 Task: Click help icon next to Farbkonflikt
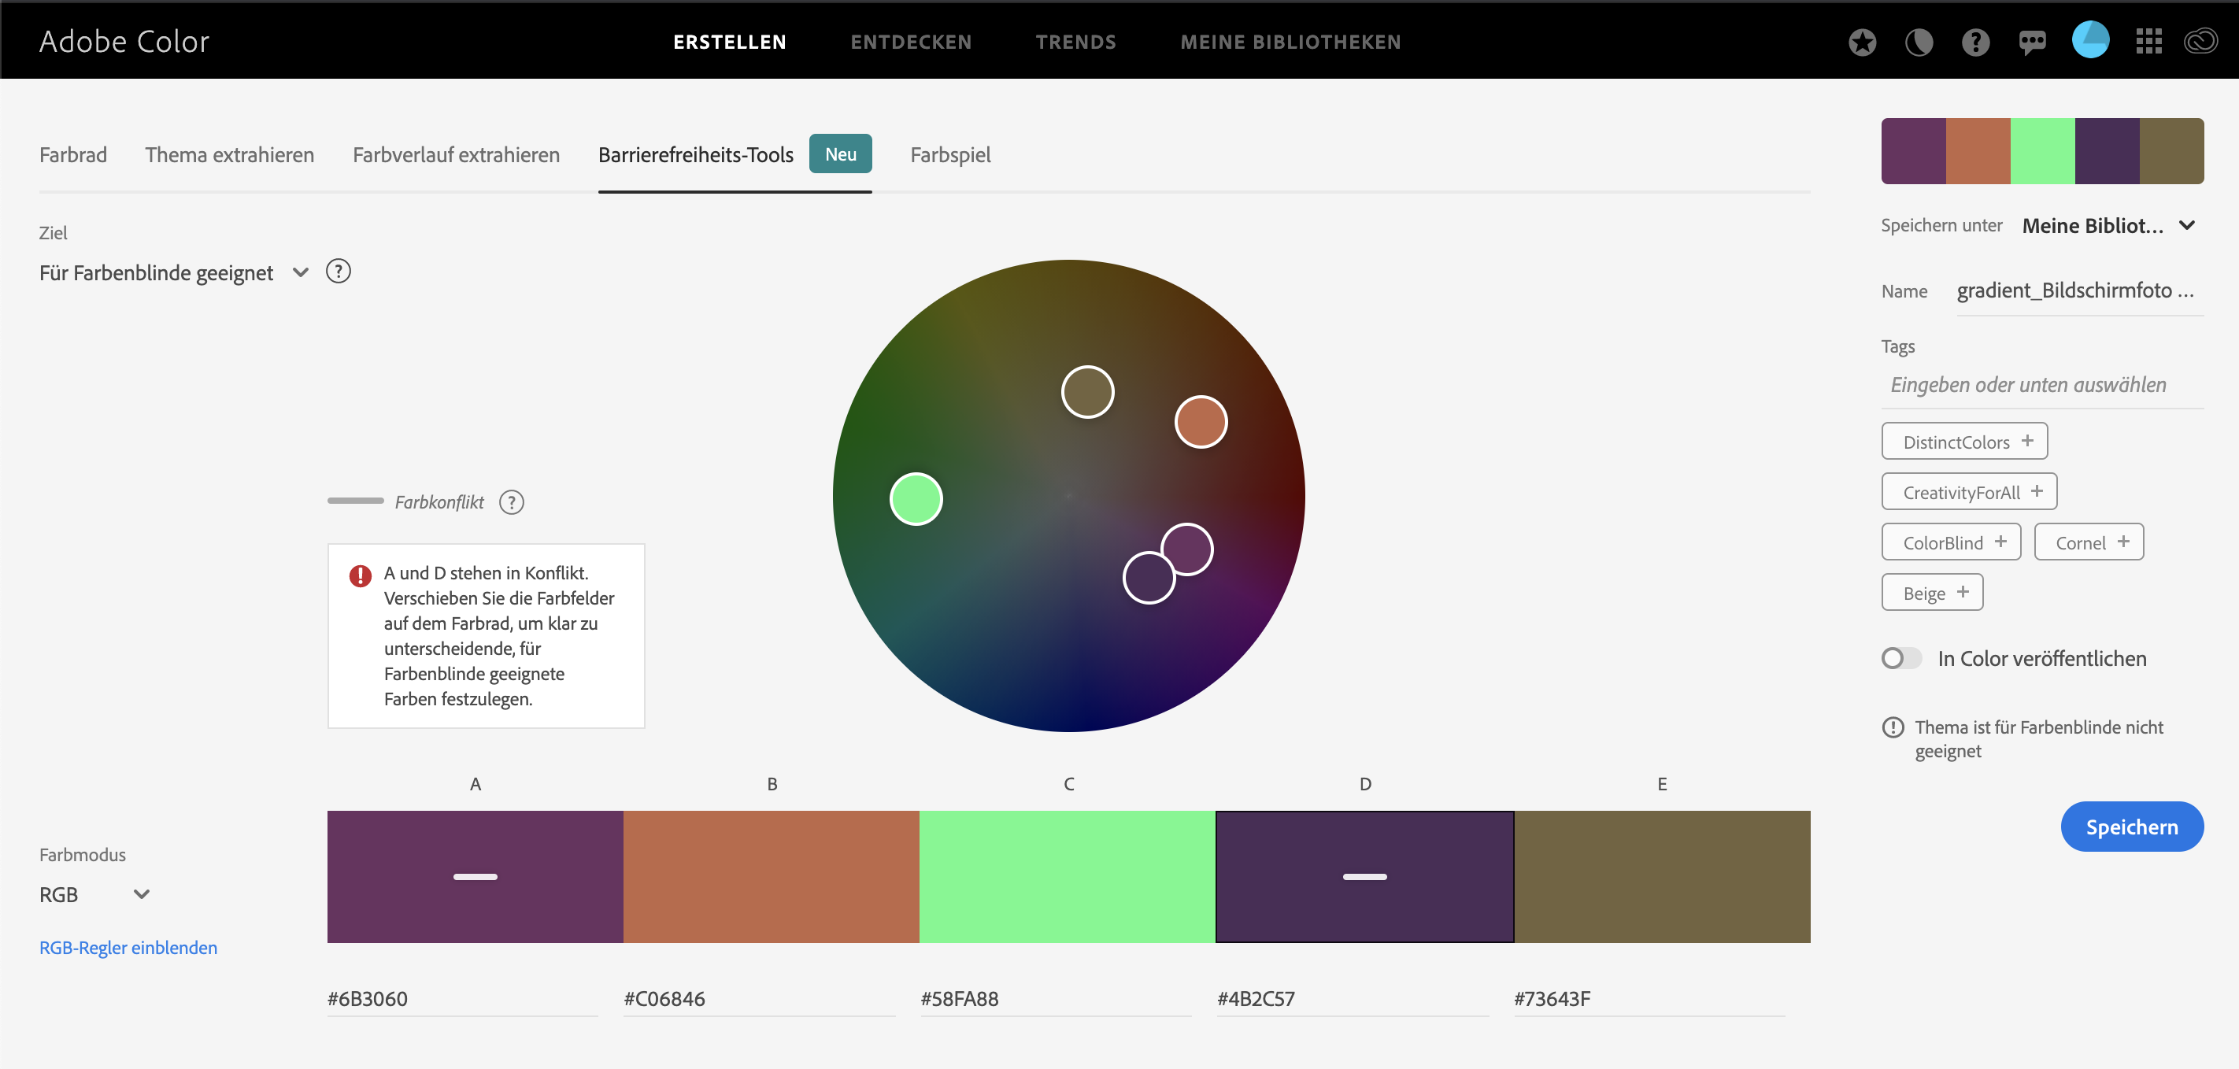[511, 502]
